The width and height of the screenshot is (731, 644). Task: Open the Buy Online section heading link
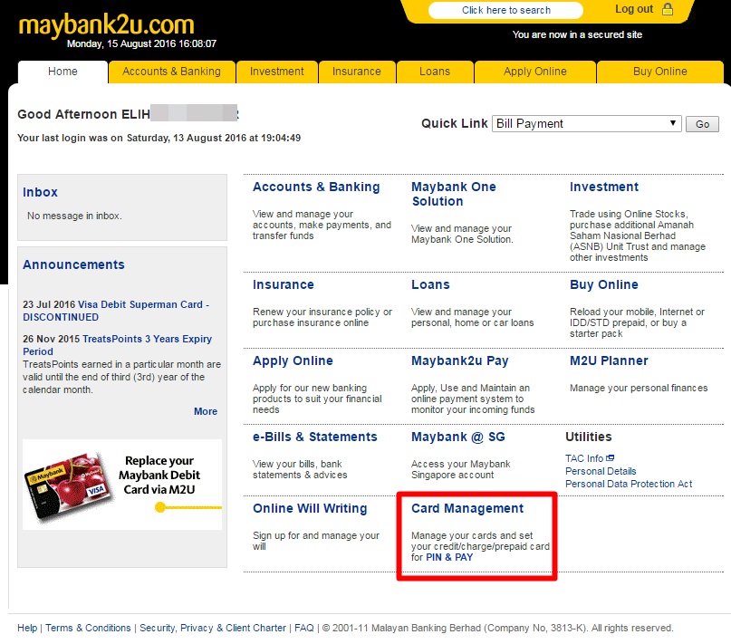click(x=603, y=285)
